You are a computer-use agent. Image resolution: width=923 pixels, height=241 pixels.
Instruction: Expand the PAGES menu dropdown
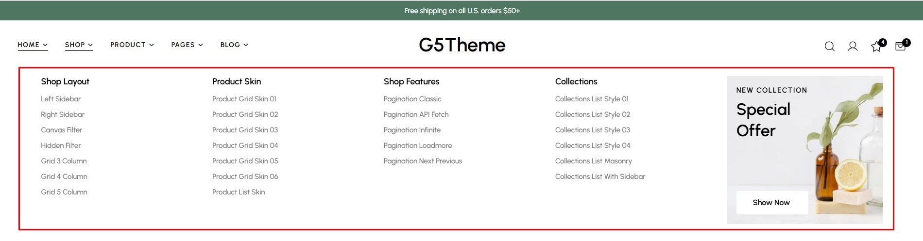point(187,45)
